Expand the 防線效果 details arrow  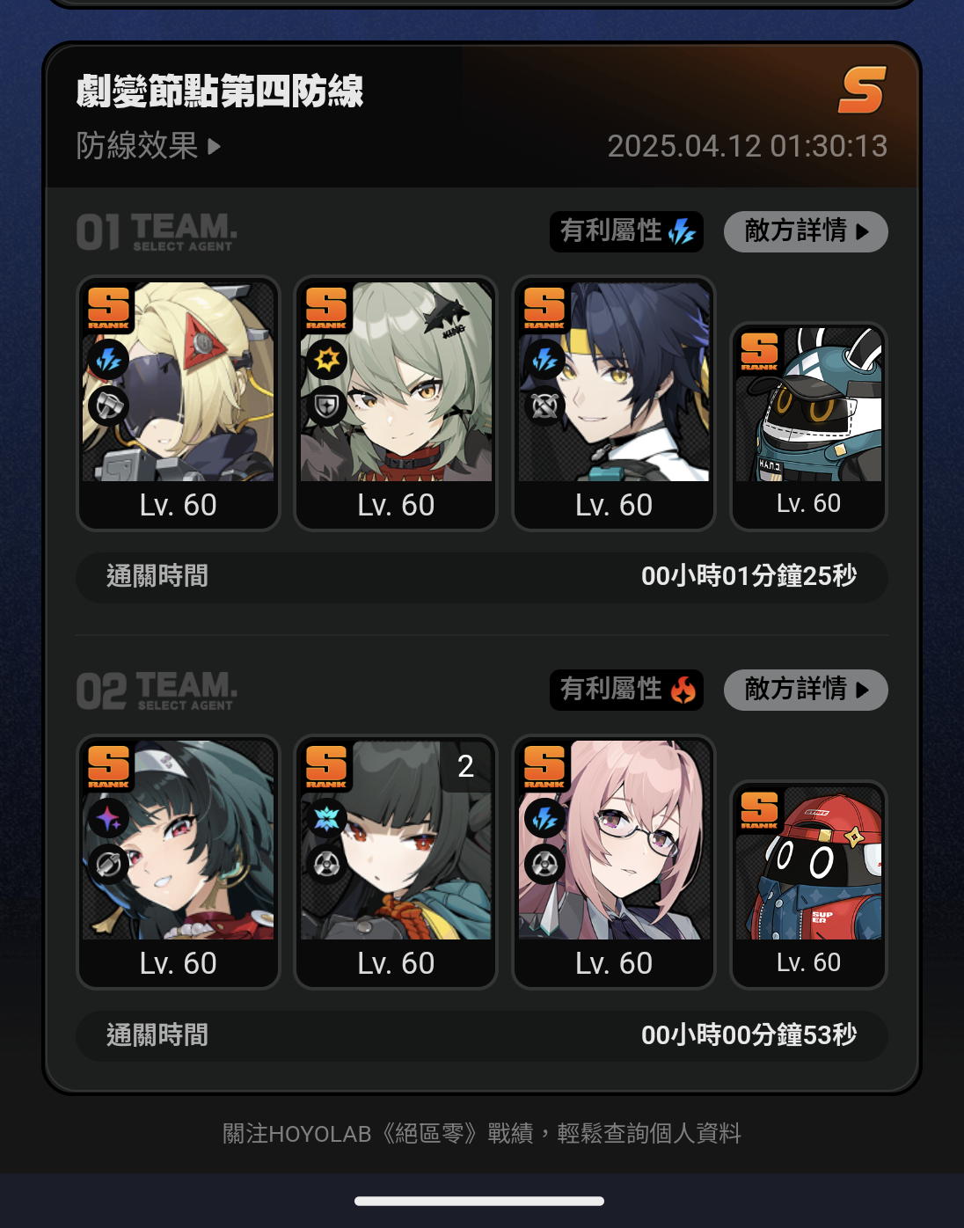(214, 146)
